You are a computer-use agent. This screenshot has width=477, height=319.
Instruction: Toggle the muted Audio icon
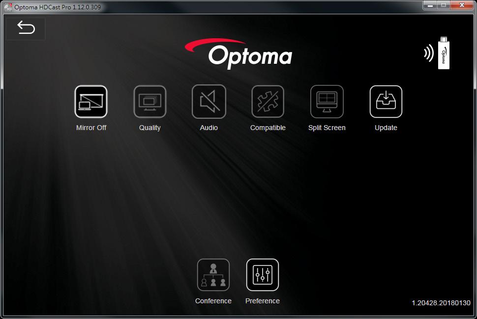tap(209, 102)
